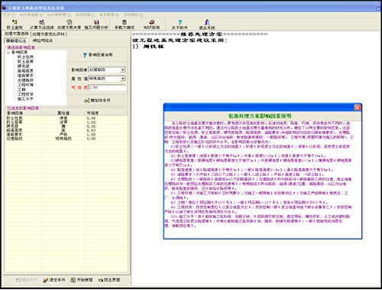Click the 推荐处理方案 heading in the results pane

pyautogui.click(x=201, y=34)
